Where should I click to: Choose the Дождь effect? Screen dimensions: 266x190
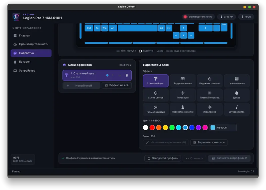click(x=236, y=95)
